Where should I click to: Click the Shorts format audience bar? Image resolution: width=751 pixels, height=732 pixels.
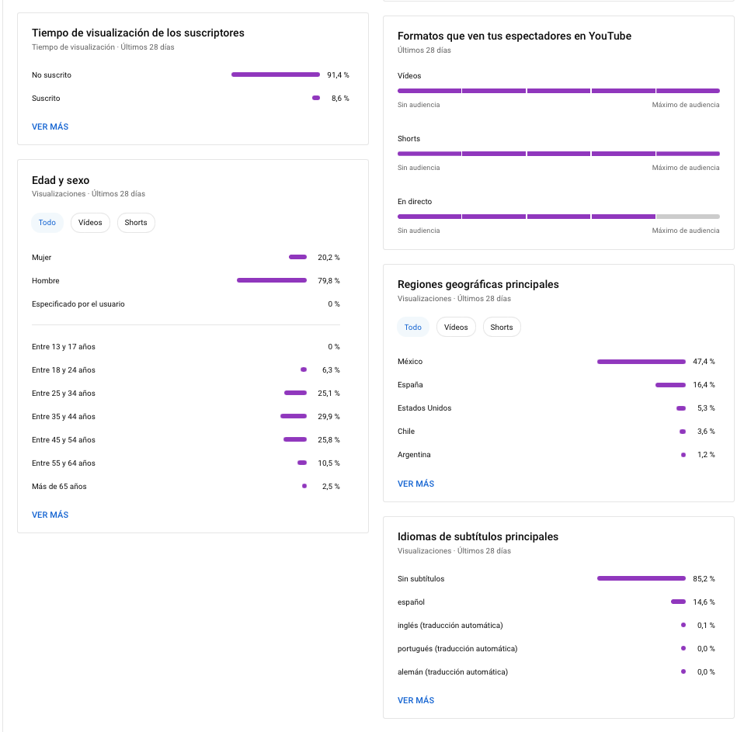[558, 154]
